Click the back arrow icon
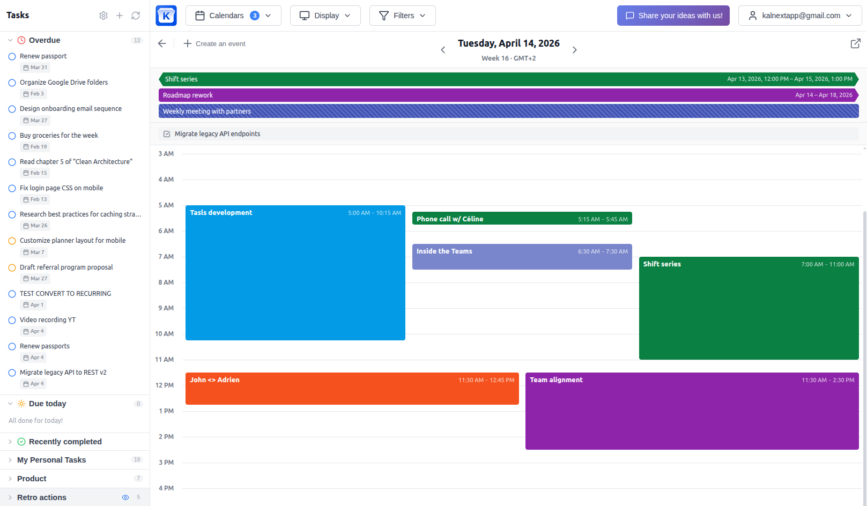Screen dimensions: 867x506 162,44
